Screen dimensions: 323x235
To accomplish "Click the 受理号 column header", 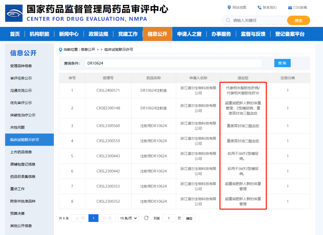I will click(x=108, y=78).
